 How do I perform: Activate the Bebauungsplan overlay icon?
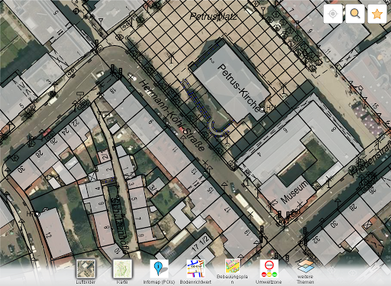click(232, 266)
